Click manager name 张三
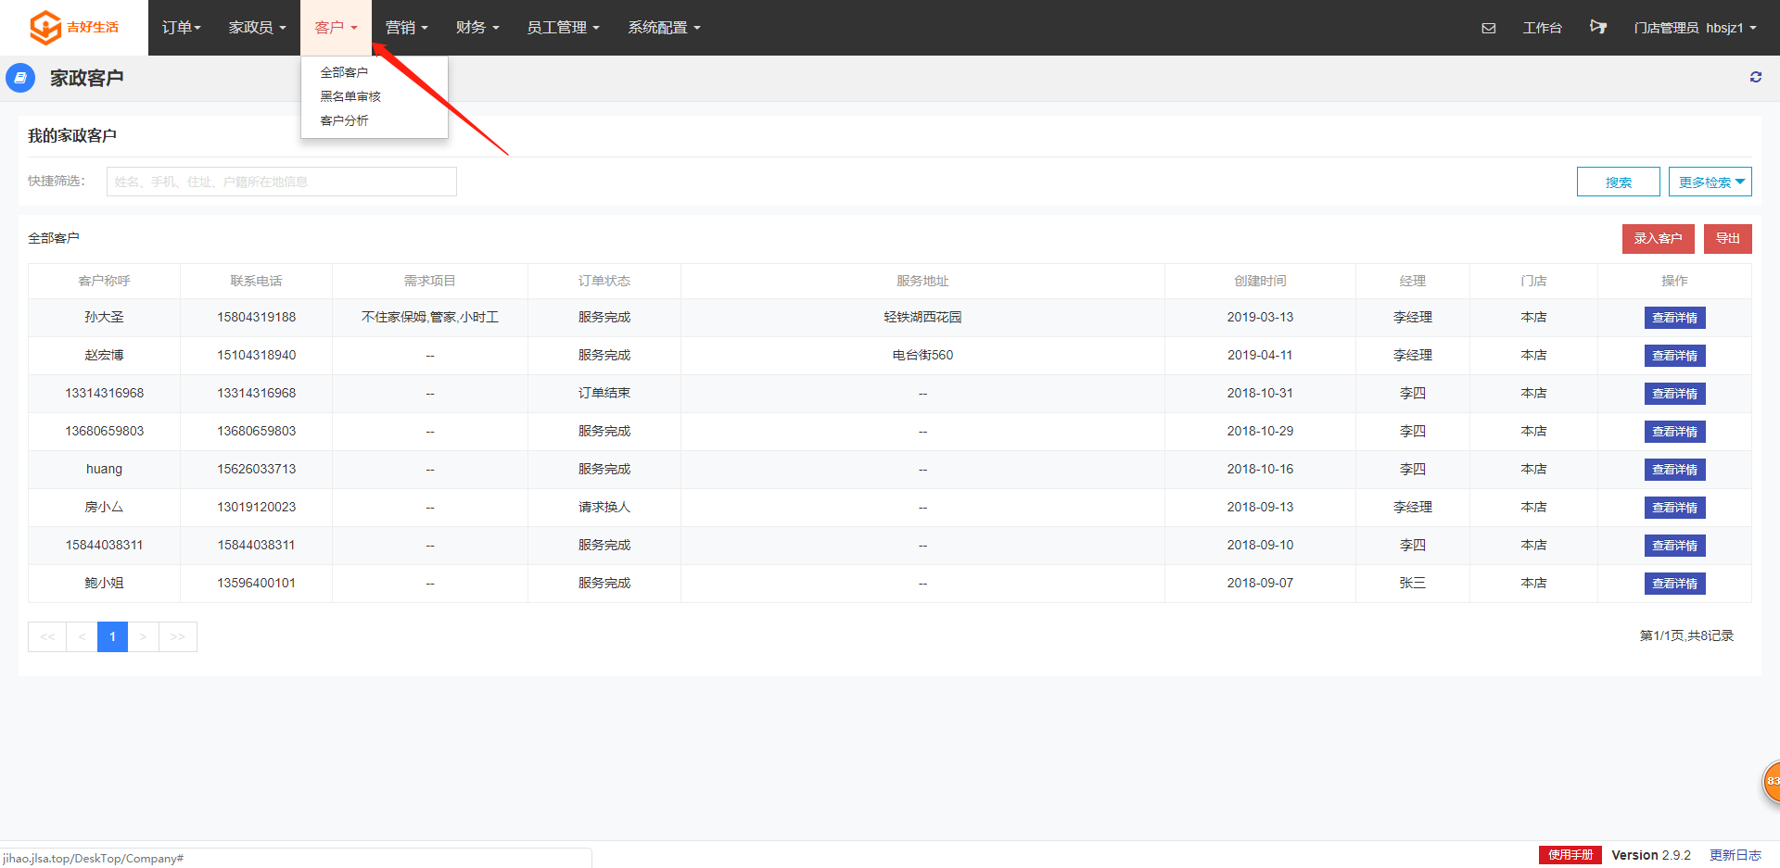Screen dimensions: 1780x868 click(1413, 583)
